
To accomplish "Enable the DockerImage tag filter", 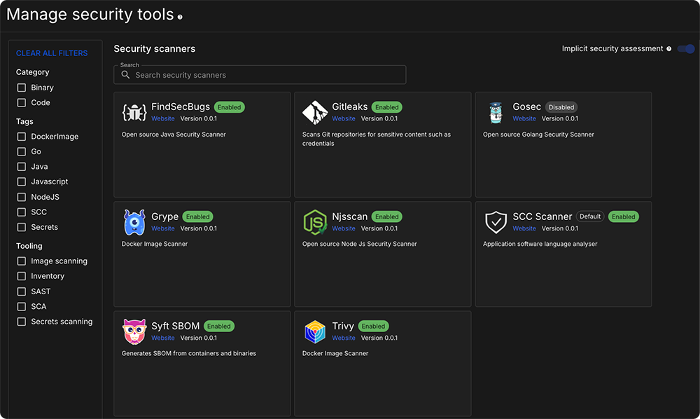I will click(x=22, y=136).
